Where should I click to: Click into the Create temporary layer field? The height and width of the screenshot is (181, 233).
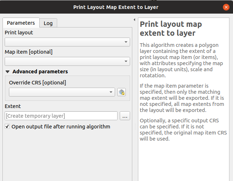point(61,116)
